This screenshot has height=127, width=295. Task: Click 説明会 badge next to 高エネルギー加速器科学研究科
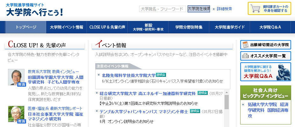pos(203,93)
